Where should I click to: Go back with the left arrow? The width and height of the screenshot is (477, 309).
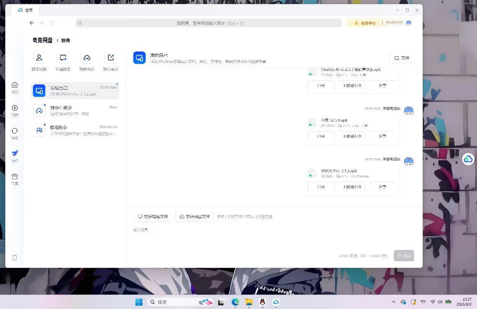click(32, 23)
